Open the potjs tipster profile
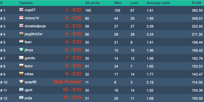The image size is (204, 102). 28,98
